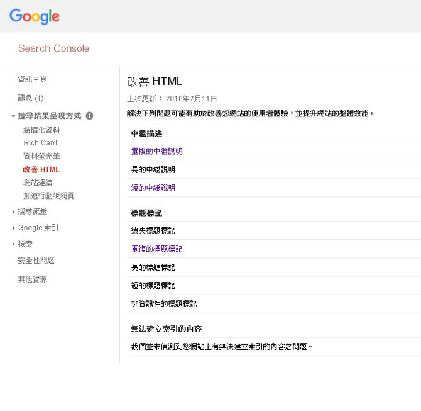Click the 長的標題標記 row text
The image size is (421, 411).
[x=153, y=267]
